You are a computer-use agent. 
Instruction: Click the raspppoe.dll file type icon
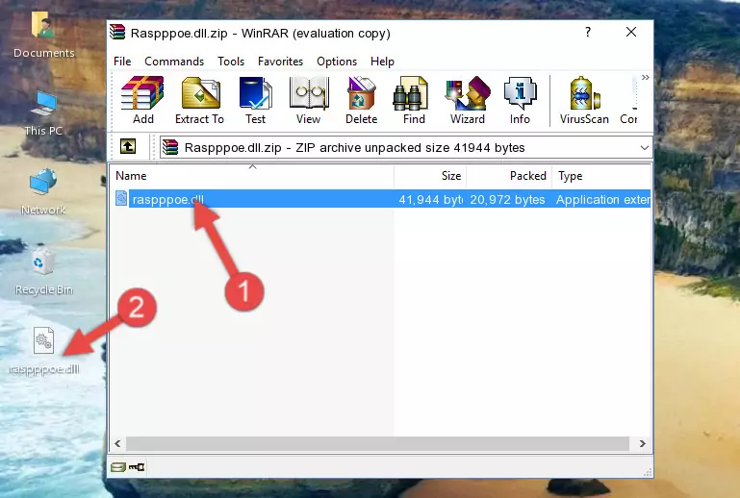tap(121, 199)
